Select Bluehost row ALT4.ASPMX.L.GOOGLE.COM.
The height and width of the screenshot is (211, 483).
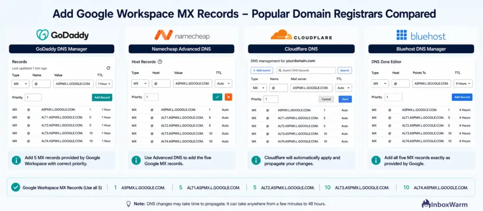[x=421, y=141]
